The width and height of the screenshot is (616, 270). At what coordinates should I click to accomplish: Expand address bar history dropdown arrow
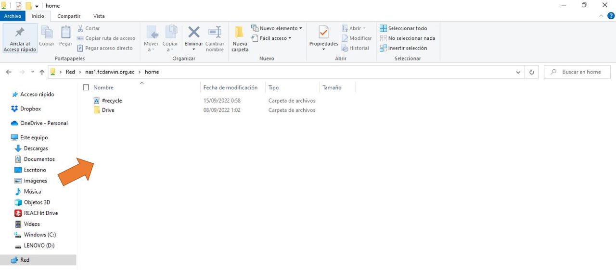pos(518,72)
